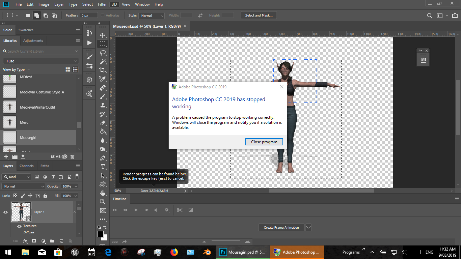
Task: Create a new layer icon
Action: [61, 241]
